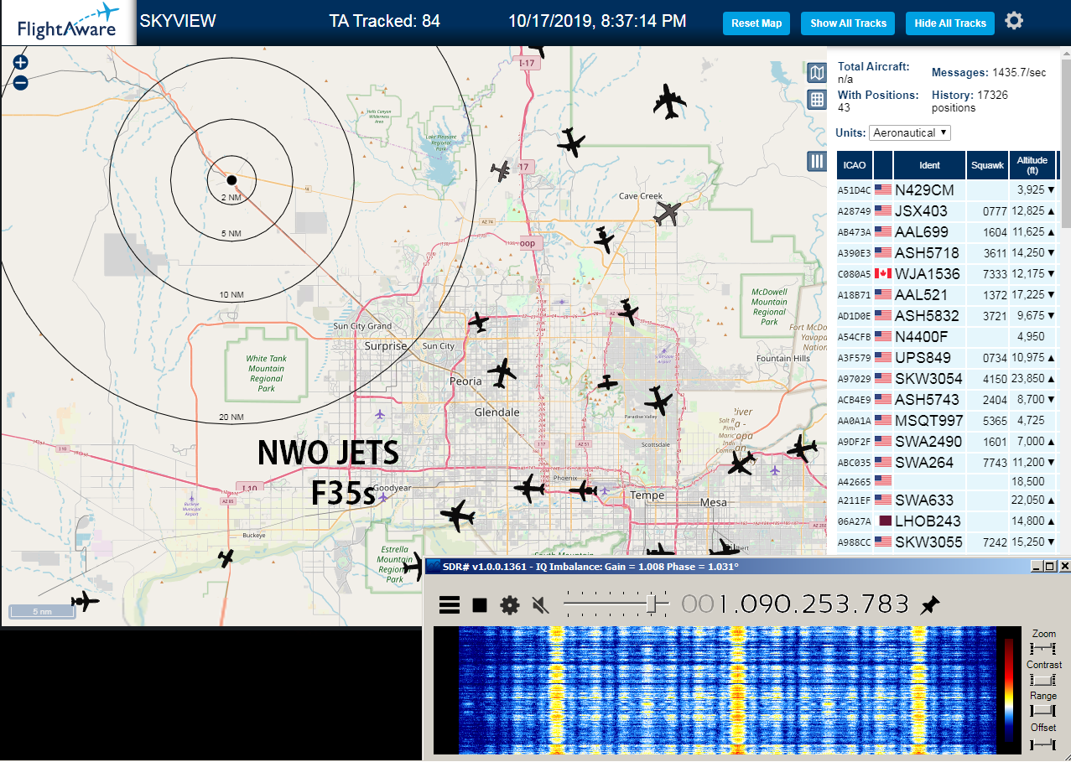
Task: Select the SWA2490 aircraft row
Action: [x=948, y=442]
